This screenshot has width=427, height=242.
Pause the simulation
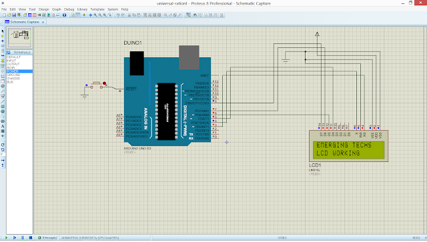(22, 237)
